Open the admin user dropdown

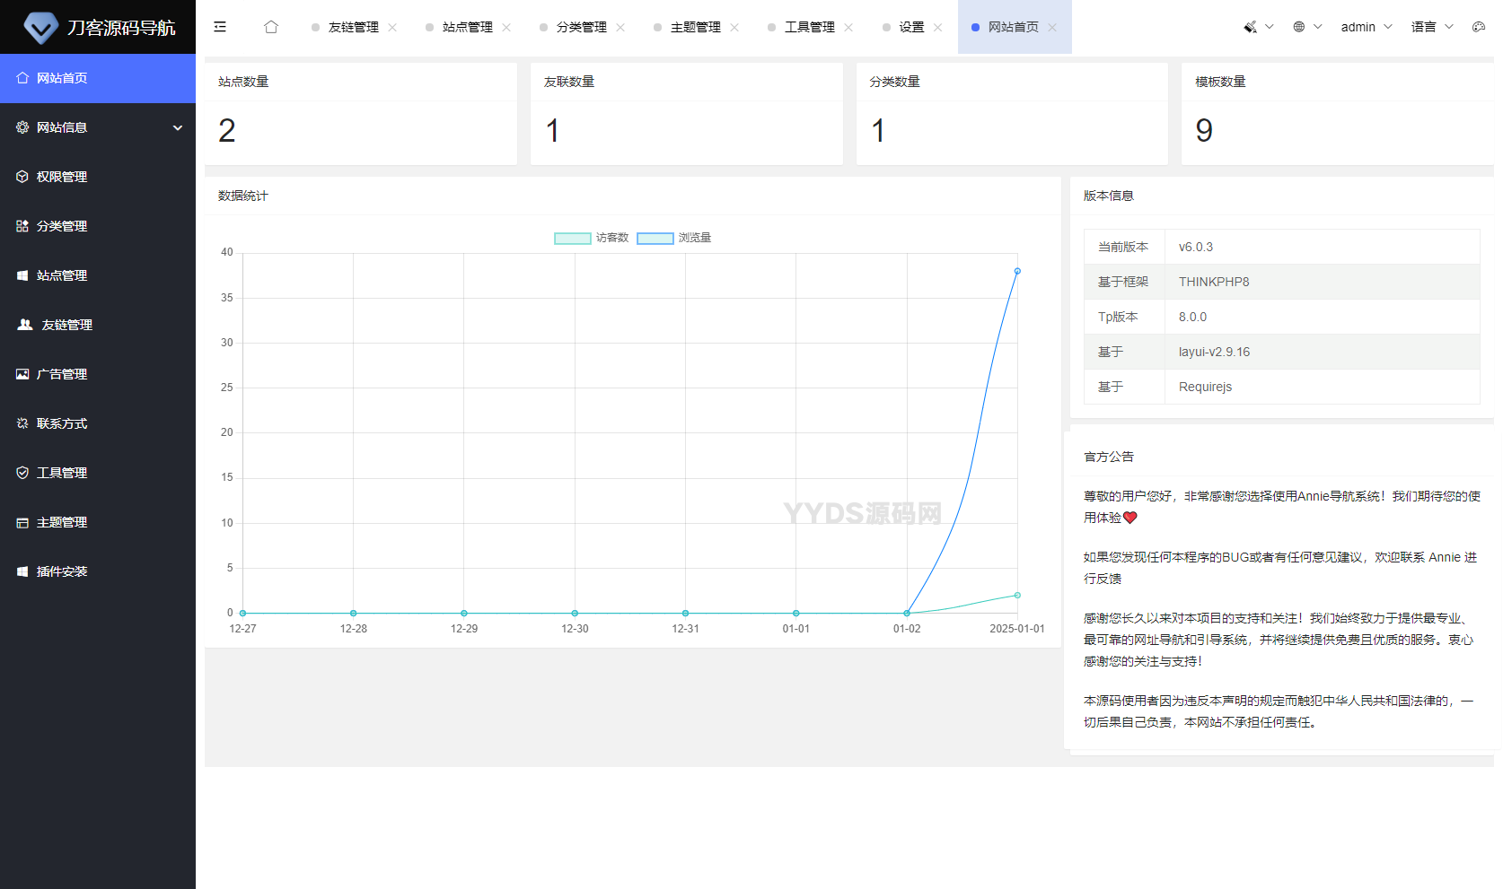click(x=1366, y=27)
